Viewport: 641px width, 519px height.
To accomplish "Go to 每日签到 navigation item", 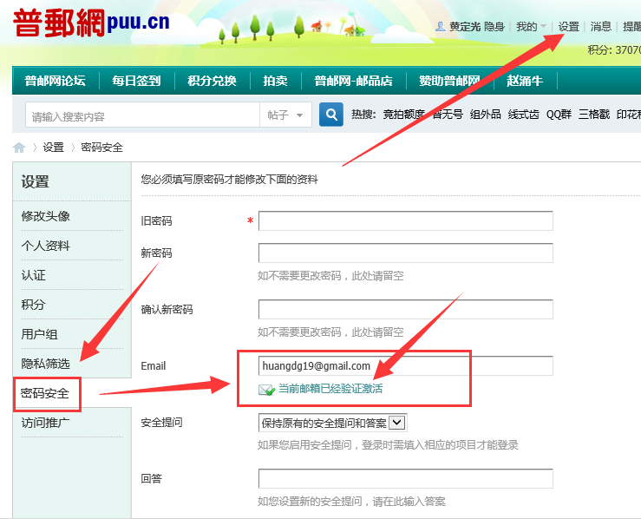I will pos(136,81).
